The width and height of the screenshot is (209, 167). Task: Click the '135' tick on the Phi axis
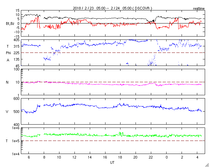click(x=17, y=59)
